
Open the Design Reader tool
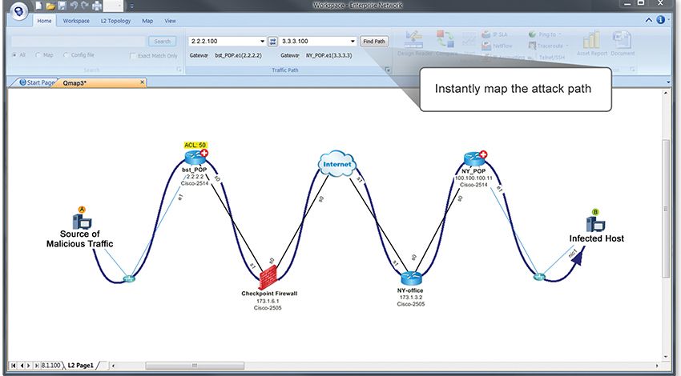(413, 43)
